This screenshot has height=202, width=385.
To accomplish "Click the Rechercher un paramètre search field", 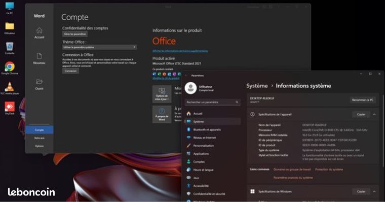I will click(x=213, y=102).
